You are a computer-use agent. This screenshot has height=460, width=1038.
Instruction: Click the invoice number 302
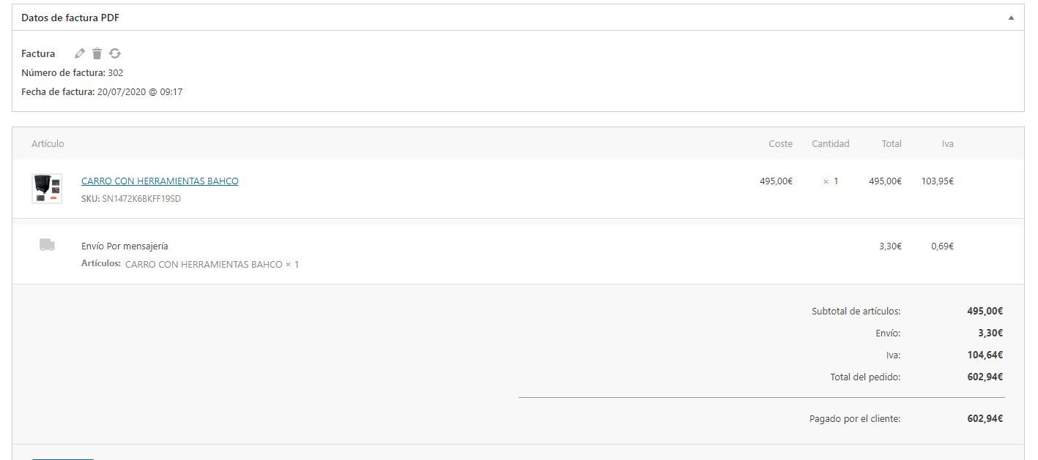coord(115,73)
